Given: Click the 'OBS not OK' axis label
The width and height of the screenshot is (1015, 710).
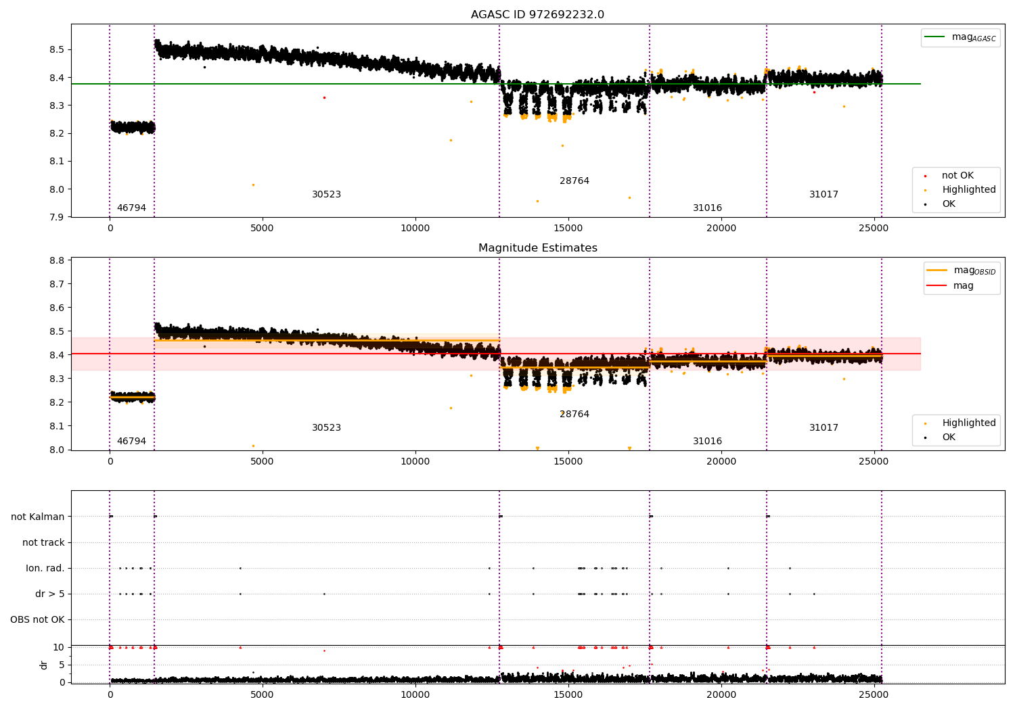Looking at the screenshot, I should (x=37, y=620).
